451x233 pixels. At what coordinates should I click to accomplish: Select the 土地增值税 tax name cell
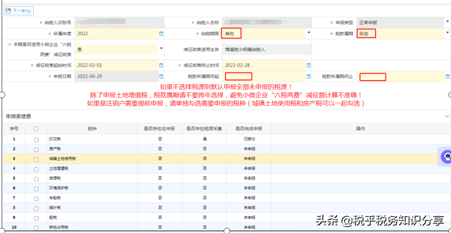[x=92, y=169]
